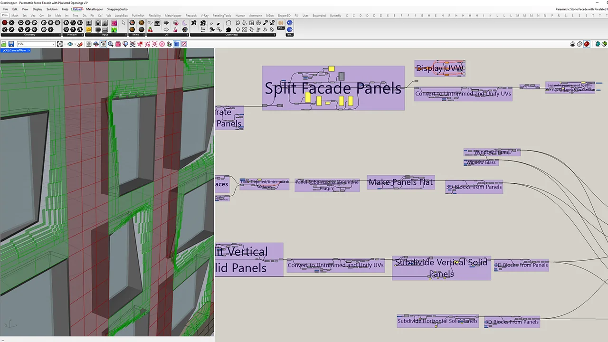Open the Display menu

pyautogui.click(x=37, y=9)
